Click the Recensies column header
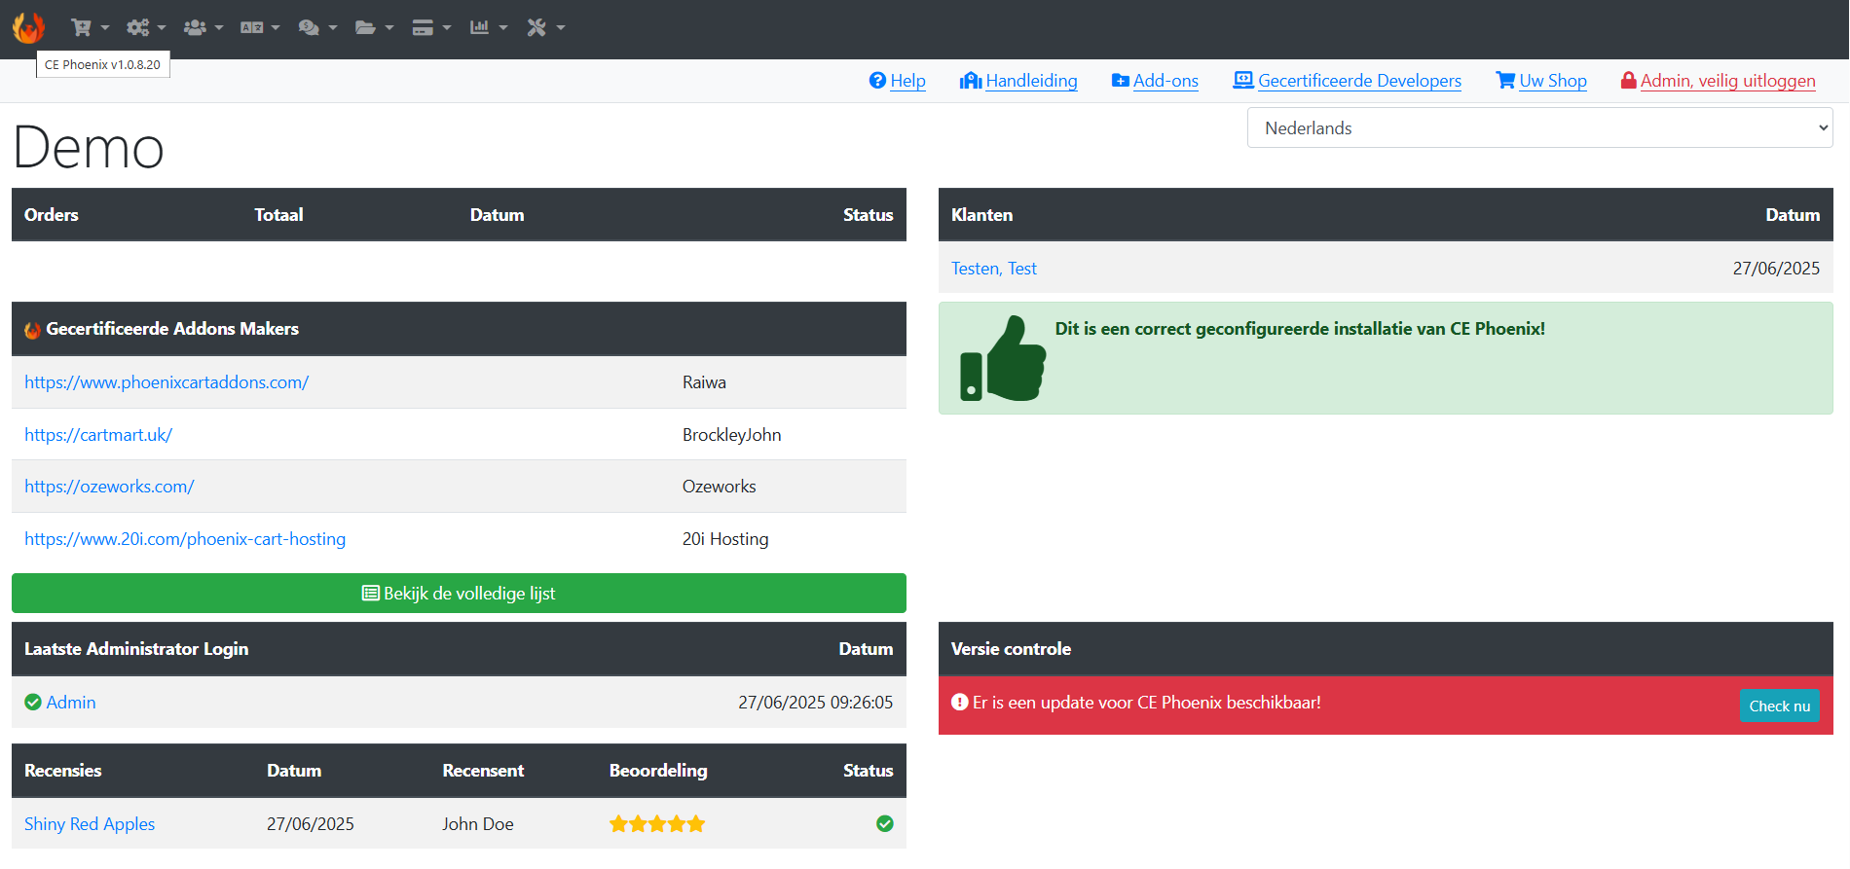 coord(62,771)
